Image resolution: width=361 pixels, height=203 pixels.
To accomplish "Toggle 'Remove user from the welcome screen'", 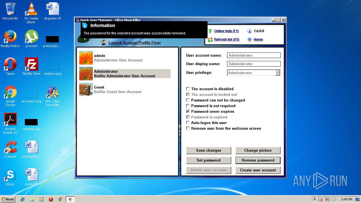I will click(x=188, y=128).
